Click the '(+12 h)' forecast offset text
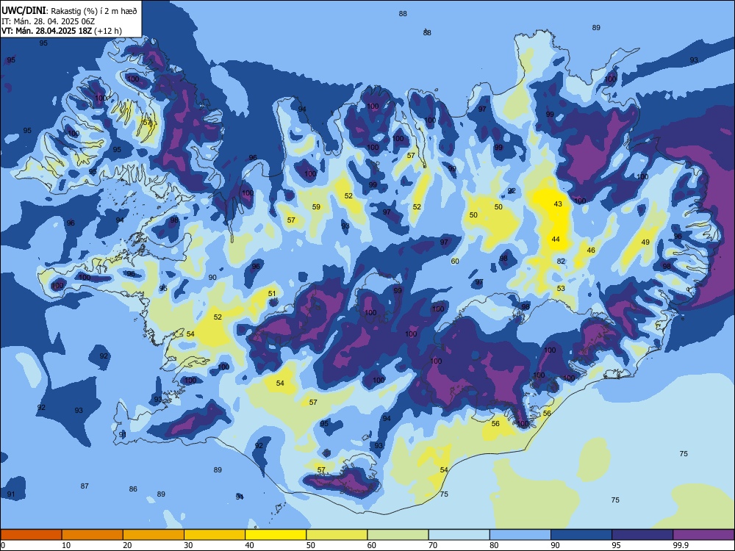735x551 pixels. [108, 31]
